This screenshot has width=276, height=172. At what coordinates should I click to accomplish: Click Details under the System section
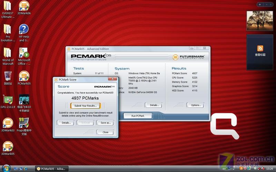tap(154, 105)
